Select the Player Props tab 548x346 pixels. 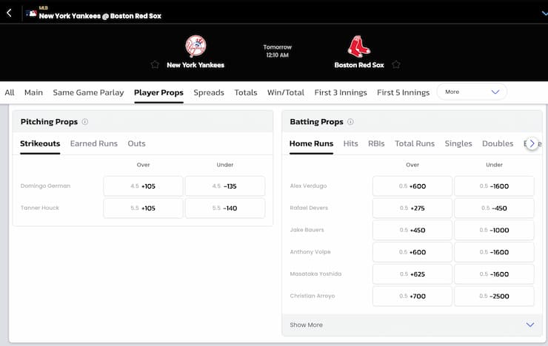pyautogui.click(x=158, y=92)
